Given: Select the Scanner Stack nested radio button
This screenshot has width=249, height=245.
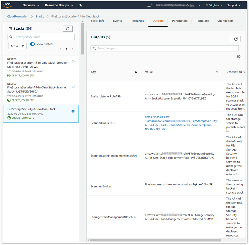Looking at the screenshot, I should [73, 86].
